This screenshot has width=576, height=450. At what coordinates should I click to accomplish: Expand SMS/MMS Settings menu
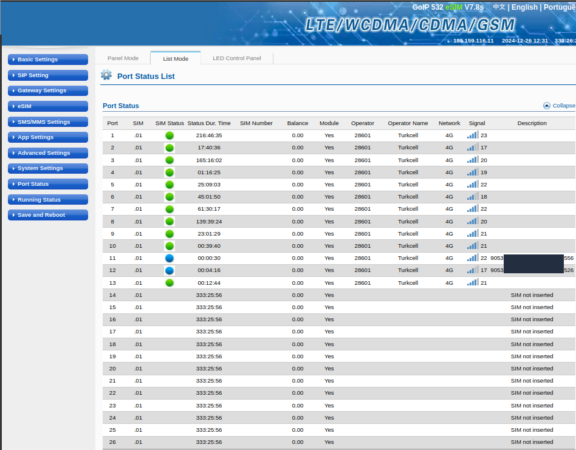(48, 122)
